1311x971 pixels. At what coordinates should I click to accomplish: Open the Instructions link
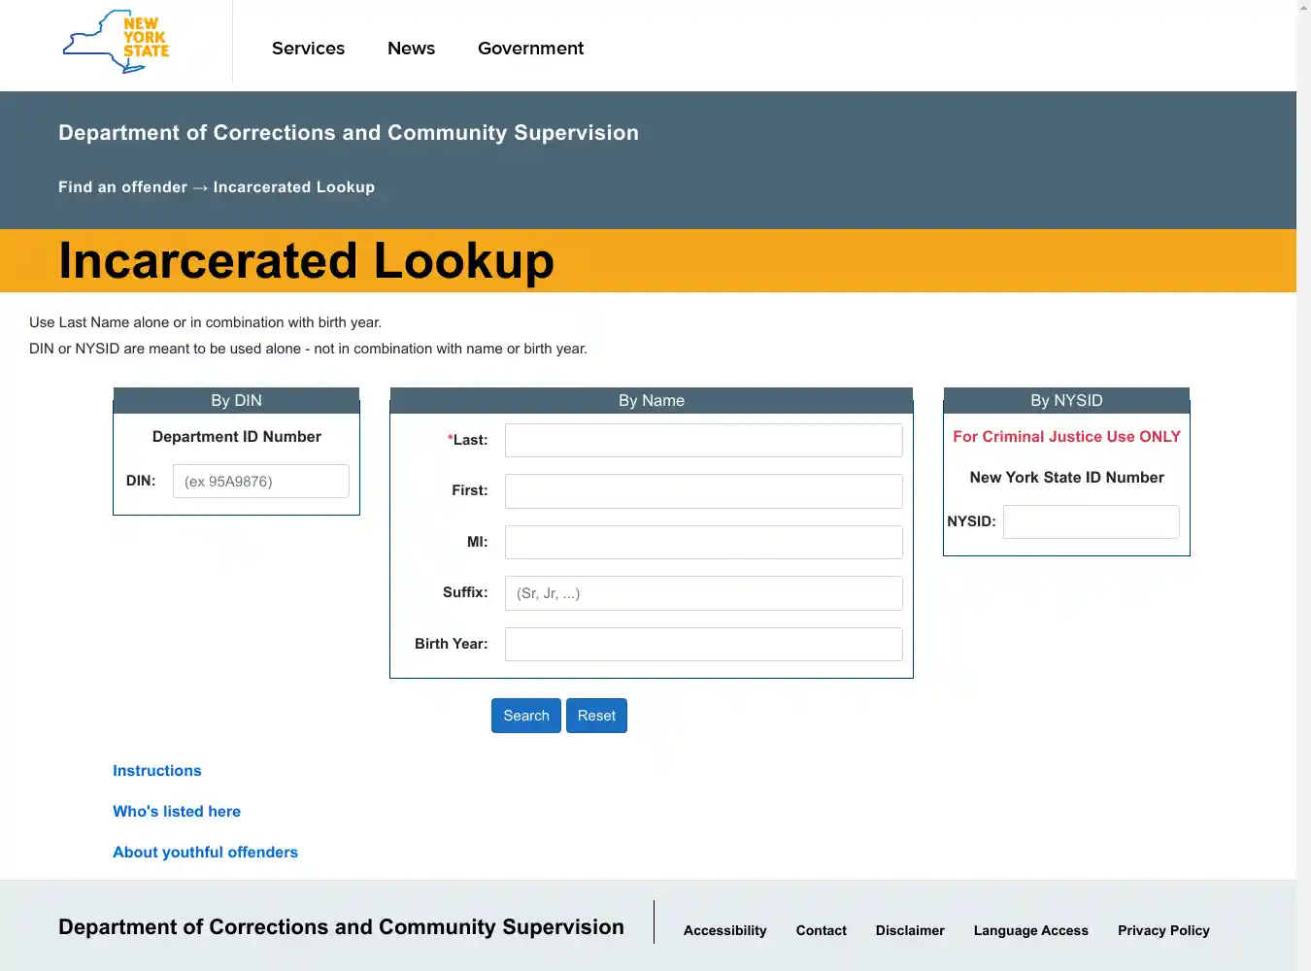157,771
